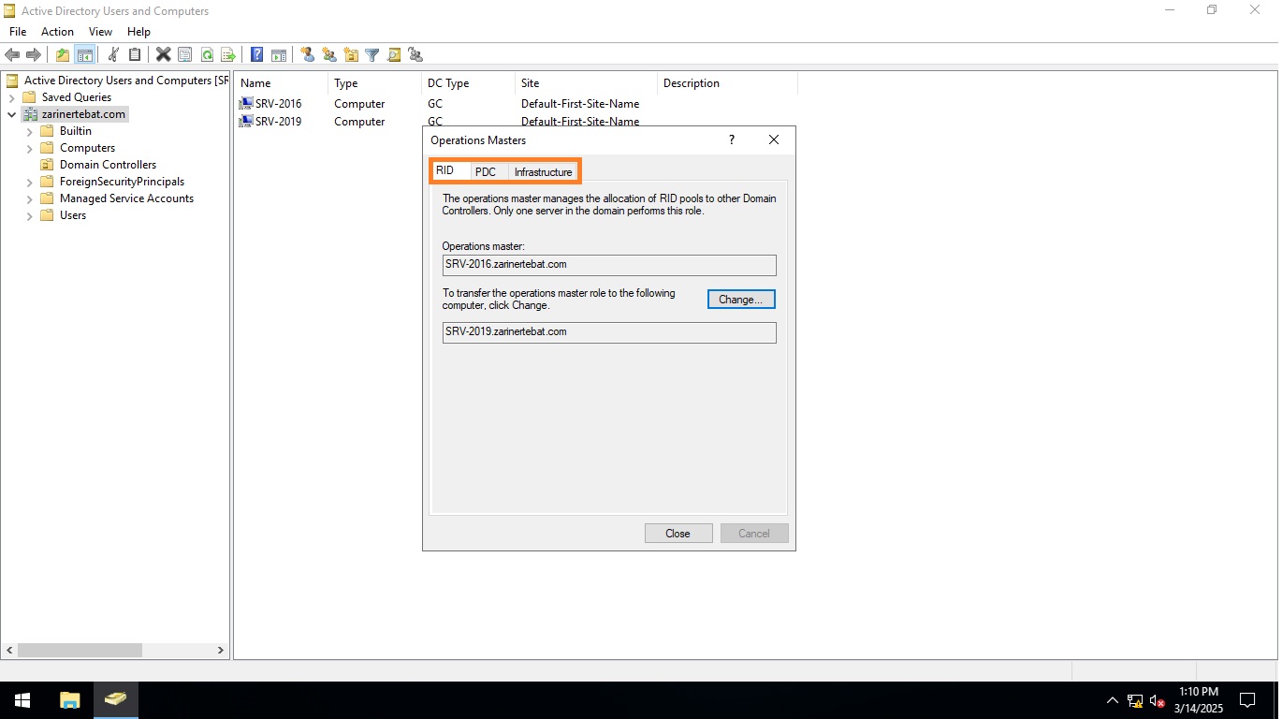Click the Active Directory app icon on the taskbar
Image resolution: width=1282 pixels, height=719 pixels.
point(115,700)
